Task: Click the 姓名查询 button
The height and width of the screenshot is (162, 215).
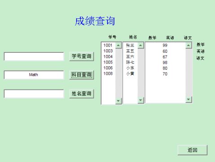Action: tap(82, 94)
